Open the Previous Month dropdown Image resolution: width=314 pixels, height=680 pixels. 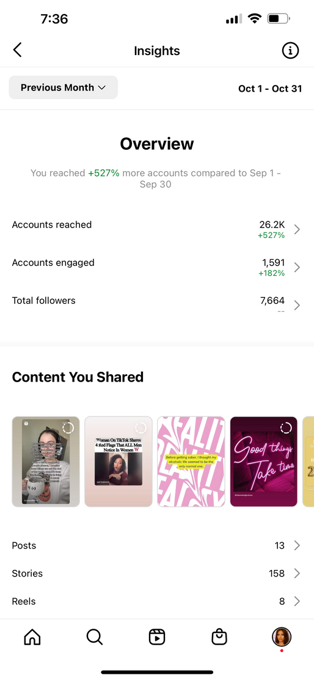click(x=64, y=87)
